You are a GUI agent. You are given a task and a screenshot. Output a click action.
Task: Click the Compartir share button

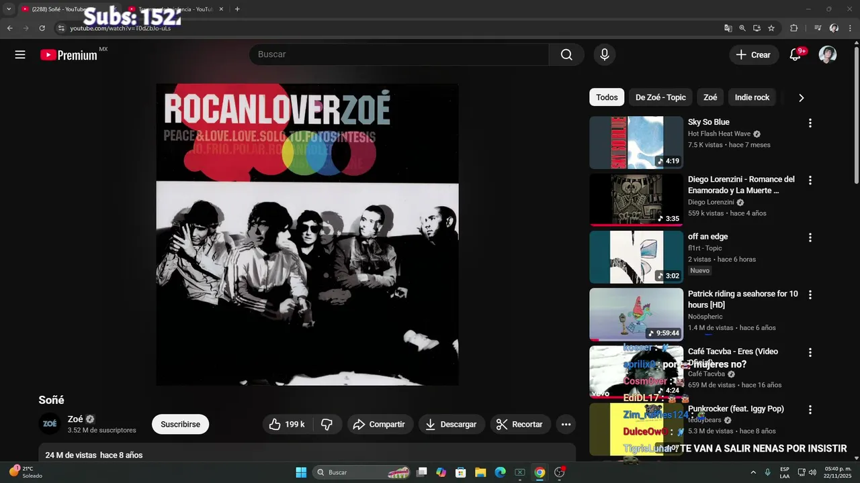click(x=379, y=424)
